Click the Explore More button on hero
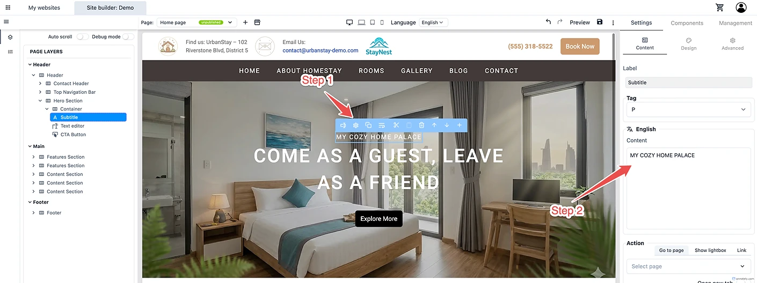The width and height of the screenshot is (757, 283). [x=379, y=219]
